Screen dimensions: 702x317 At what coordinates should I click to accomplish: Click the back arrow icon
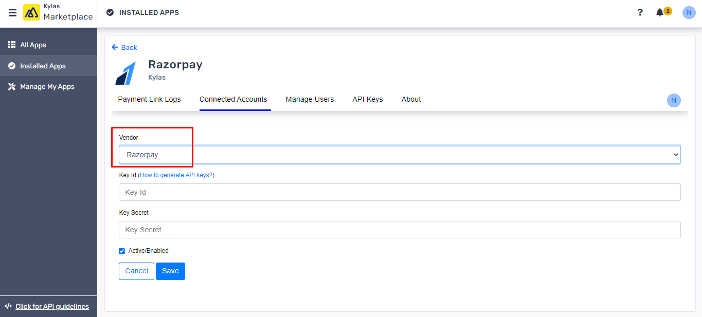(x=115, y=47)
